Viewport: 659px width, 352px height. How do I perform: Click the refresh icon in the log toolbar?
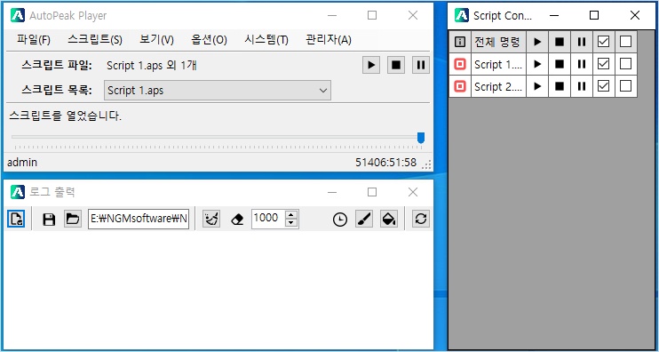[421, 219]
